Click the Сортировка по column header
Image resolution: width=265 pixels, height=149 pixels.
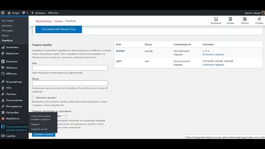182,44
